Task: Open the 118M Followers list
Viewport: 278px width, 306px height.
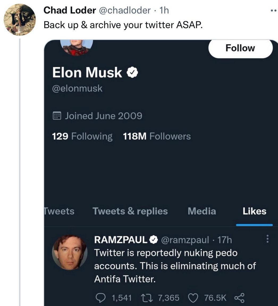Action: tap(157, 136)
